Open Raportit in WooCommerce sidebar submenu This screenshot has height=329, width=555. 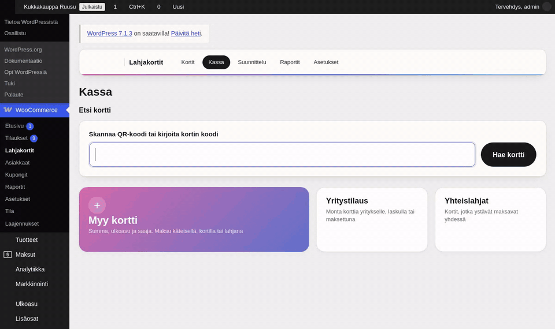tap(15, 186)
